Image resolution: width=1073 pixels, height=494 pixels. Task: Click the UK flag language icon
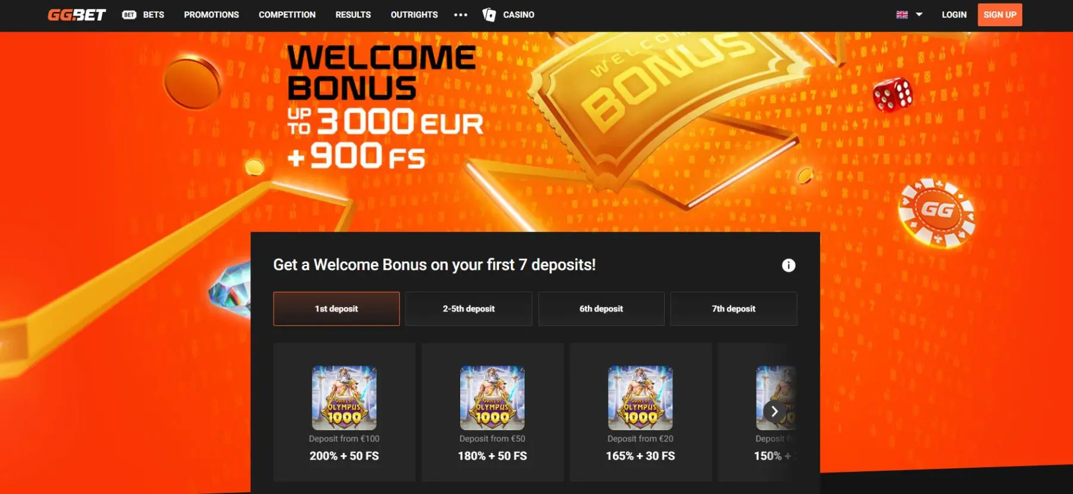[x=902, y=15]
